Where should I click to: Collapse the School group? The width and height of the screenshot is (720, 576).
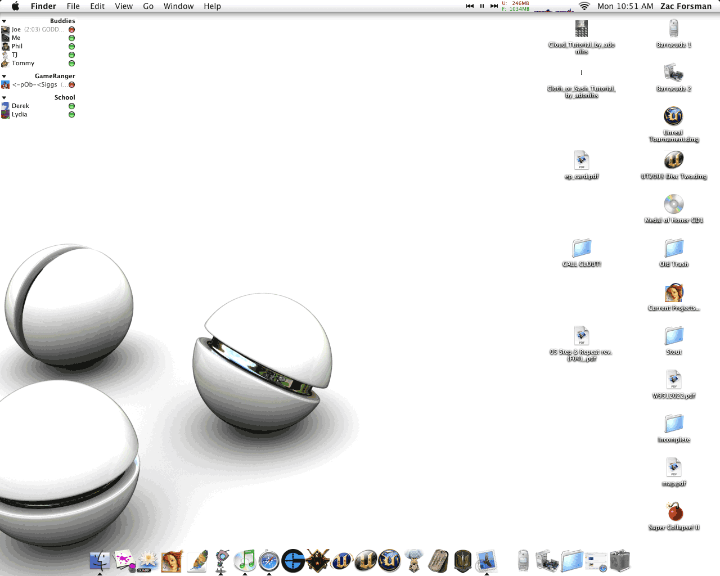tap(4, 98)
